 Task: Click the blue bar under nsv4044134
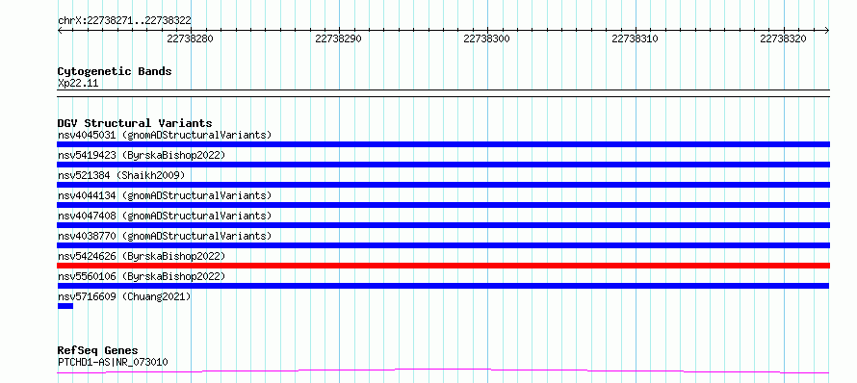443,205
